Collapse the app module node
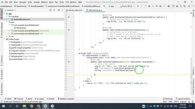195x109 pixels. (4, 14)
